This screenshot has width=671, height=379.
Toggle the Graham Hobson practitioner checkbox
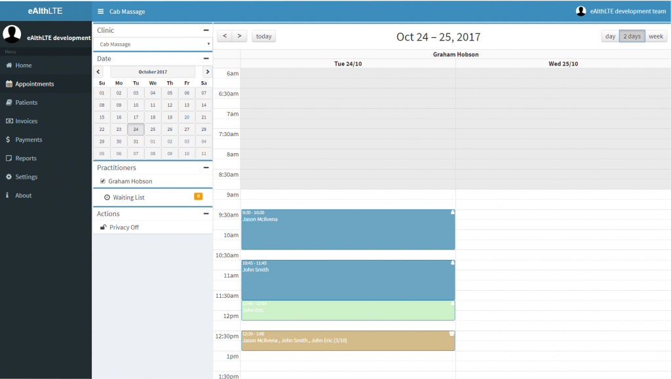[x=103, y=181]
